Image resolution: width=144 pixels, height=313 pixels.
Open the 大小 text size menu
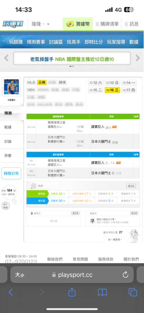(20, 275)
